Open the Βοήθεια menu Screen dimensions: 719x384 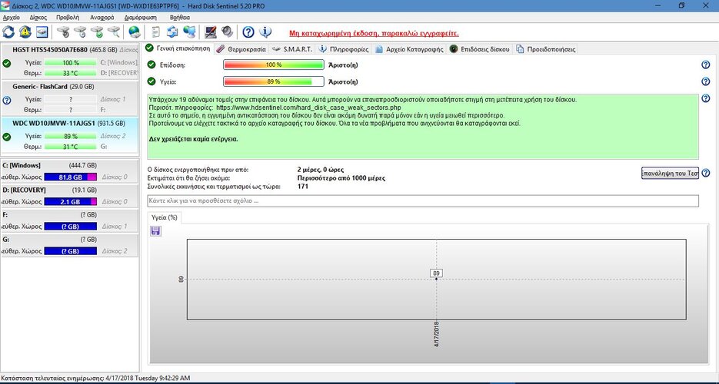[180, 18]
